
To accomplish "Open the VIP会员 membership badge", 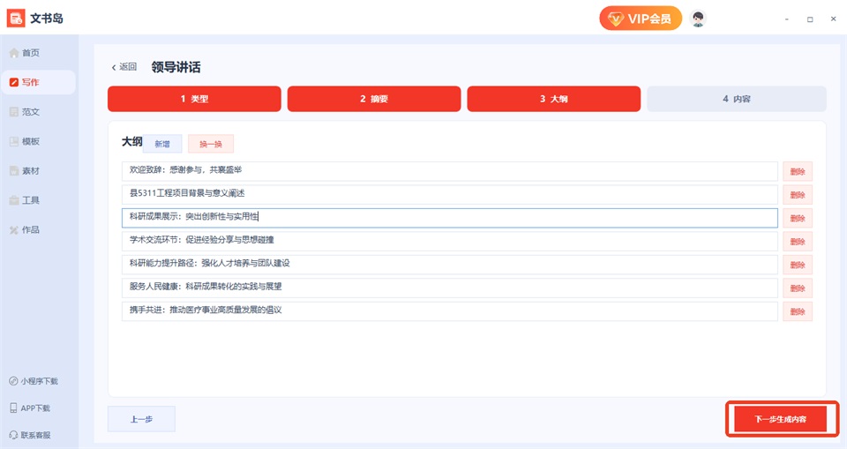I will pyautogui.click(x=641, y=19).
